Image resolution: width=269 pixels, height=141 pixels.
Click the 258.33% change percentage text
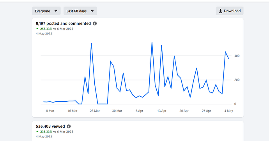(x=46, y=29)
